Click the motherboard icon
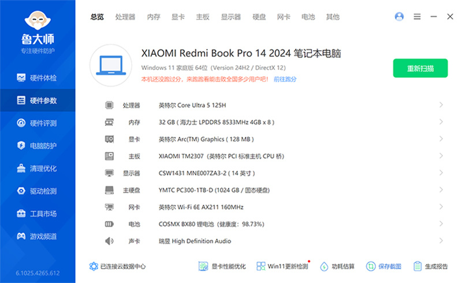Image resolution: width=462 pixels, height=283 pixels. pyautogui.click(x=109, y=156)
